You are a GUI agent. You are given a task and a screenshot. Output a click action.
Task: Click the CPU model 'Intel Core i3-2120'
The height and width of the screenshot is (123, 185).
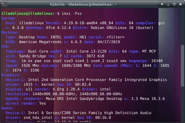point(86,51)
